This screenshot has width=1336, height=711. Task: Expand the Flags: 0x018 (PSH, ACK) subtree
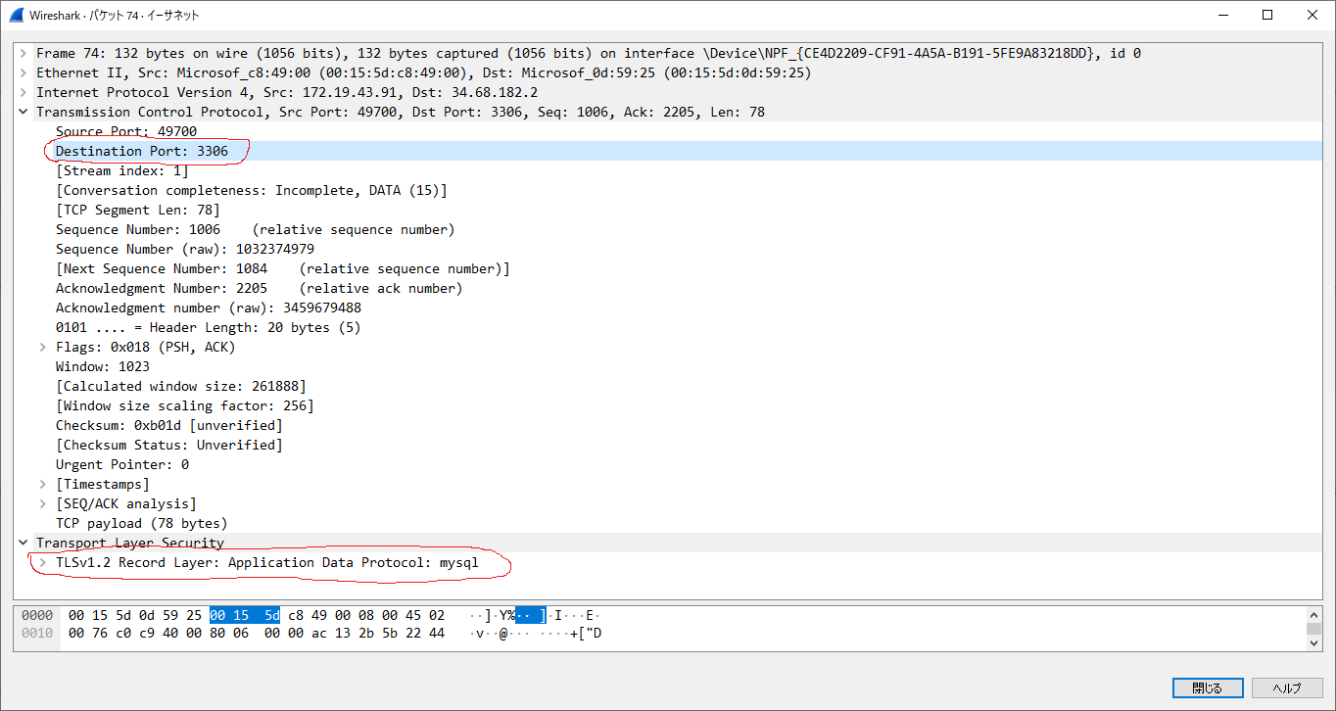point(41,347)
